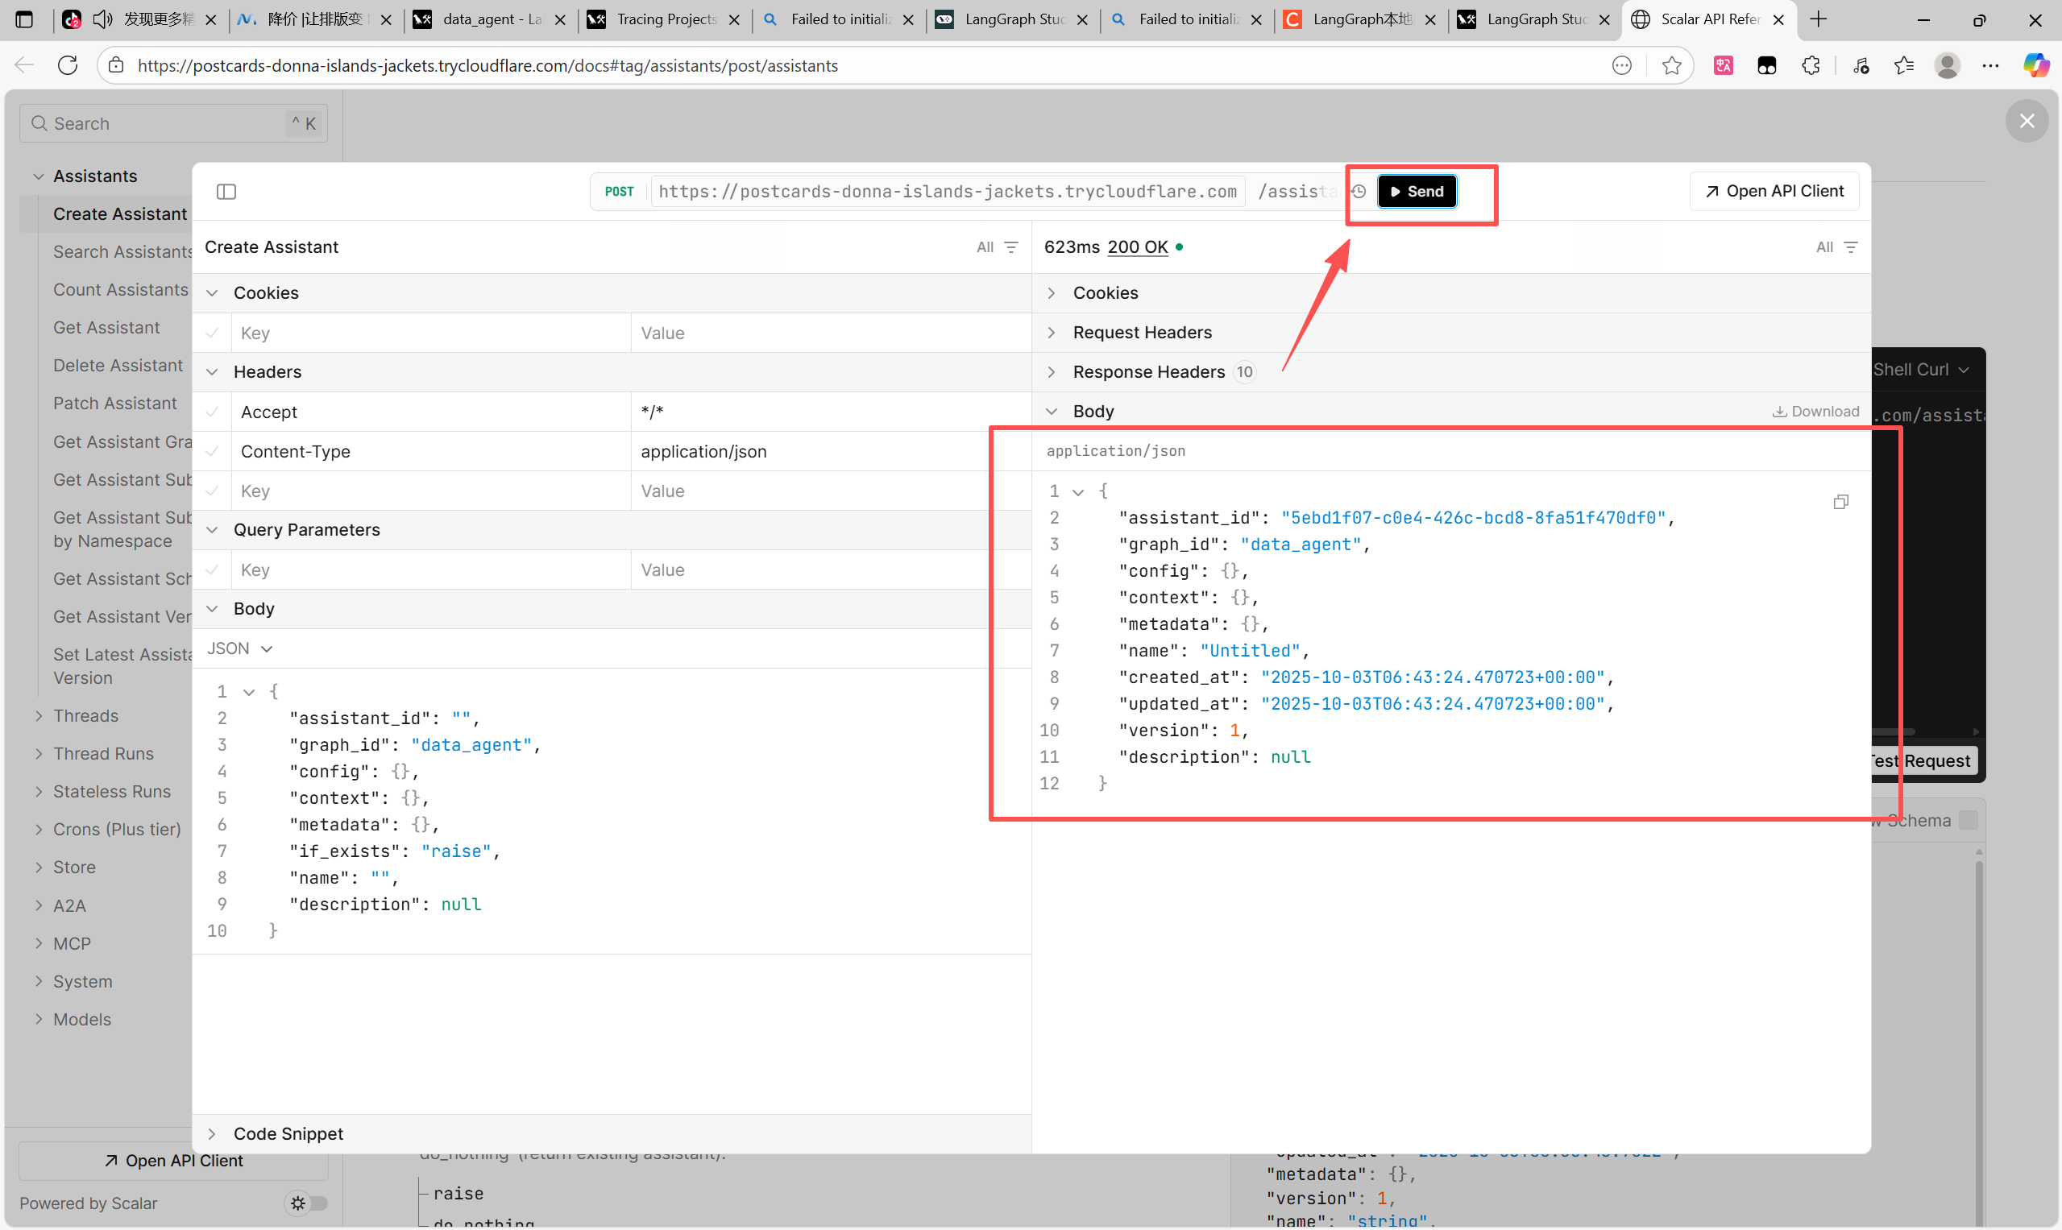
Task: Expand the Code Snippet section
Action: (x=287, y=1133)
